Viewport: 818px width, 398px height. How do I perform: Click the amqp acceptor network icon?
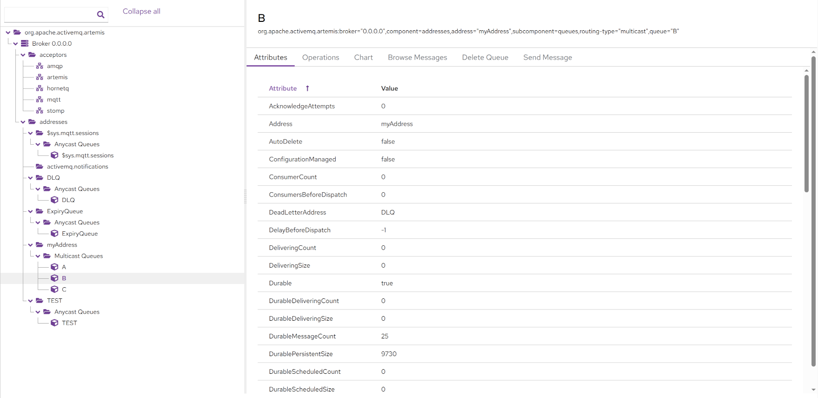(40, 66)
